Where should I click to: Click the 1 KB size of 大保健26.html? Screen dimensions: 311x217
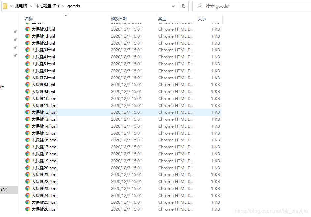pos(215,209)
